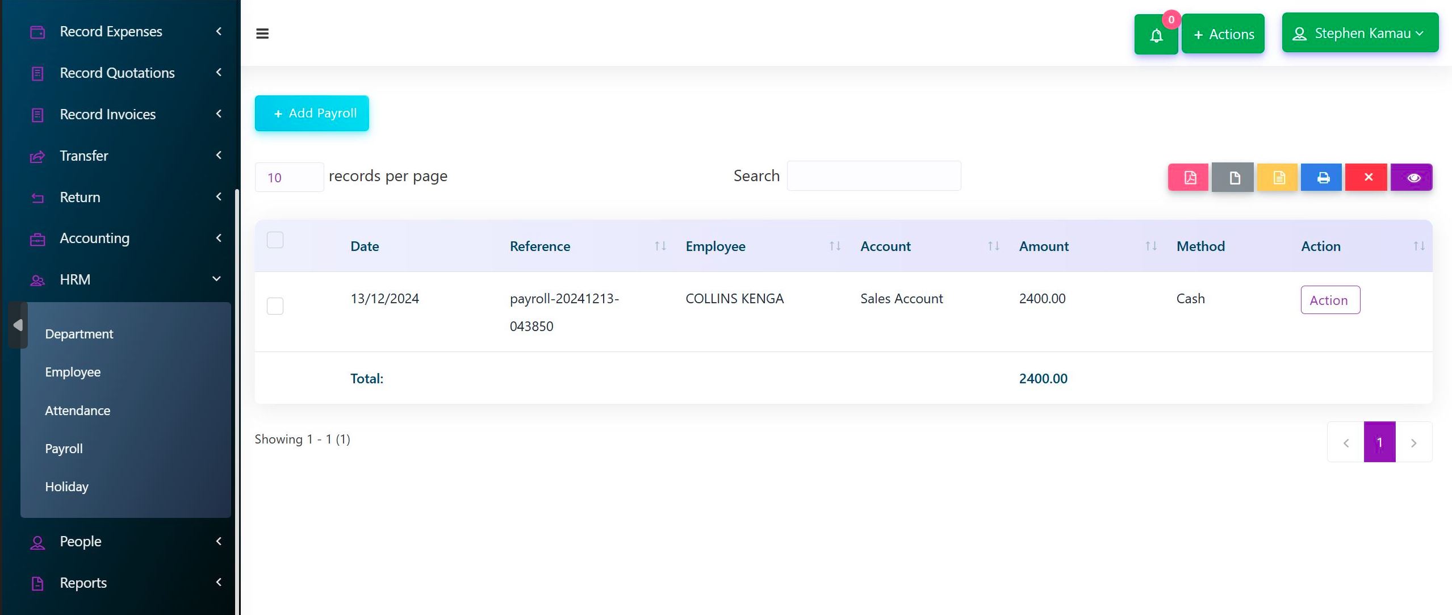Click the Sales Account cell

tap(901, 299)
